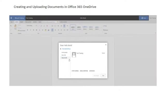Click the Decrease Indent icon
Screen dimensions: 166x93
(x=58, y=26)
